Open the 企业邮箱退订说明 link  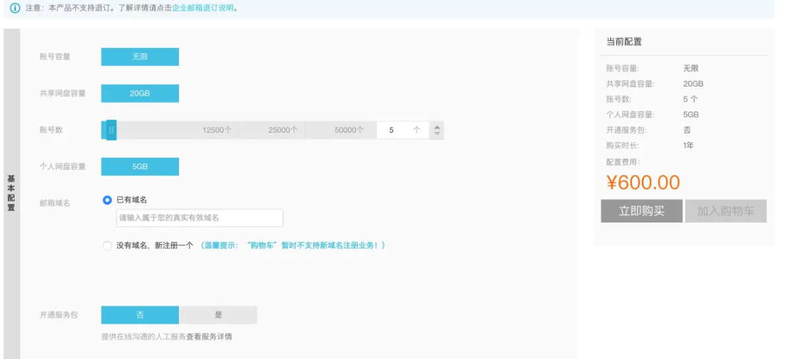click(x=203, y=9)
